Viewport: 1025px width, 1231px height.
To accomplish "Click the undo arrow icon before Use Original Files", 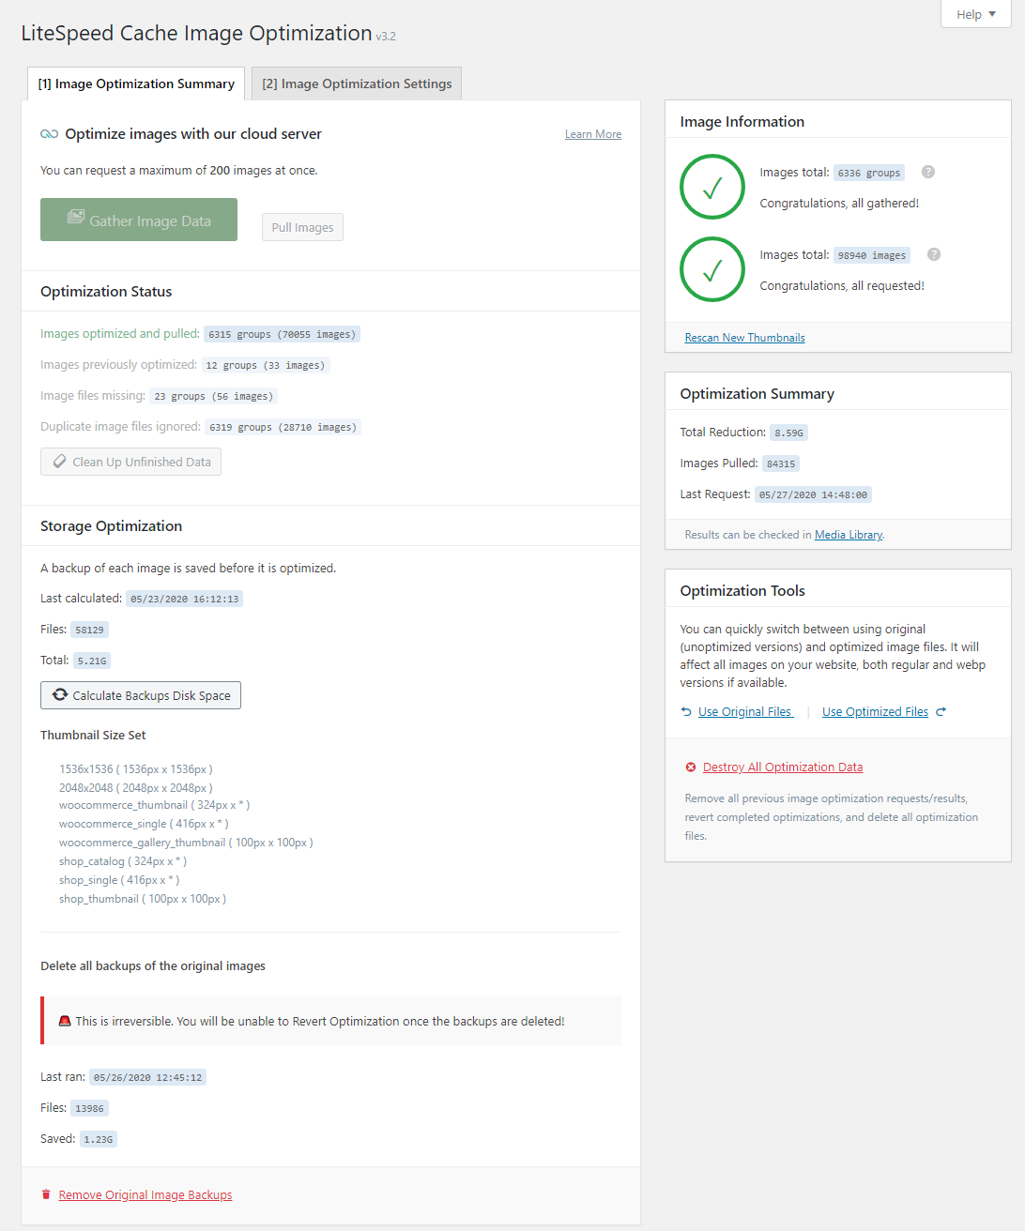I will click(686, 712).
